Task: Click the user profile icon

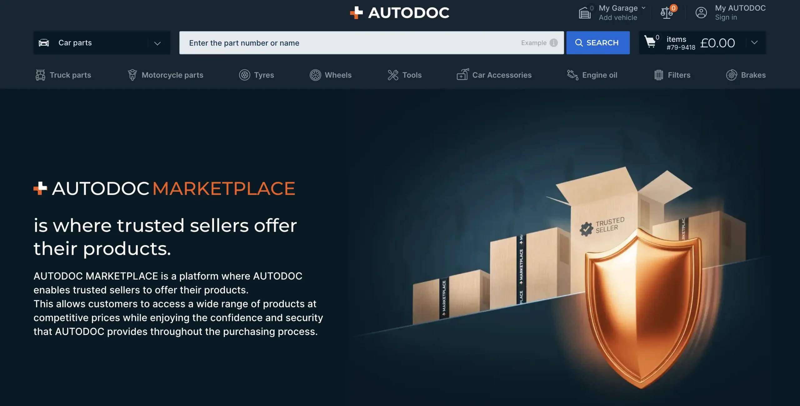Action: coord(701,13)
